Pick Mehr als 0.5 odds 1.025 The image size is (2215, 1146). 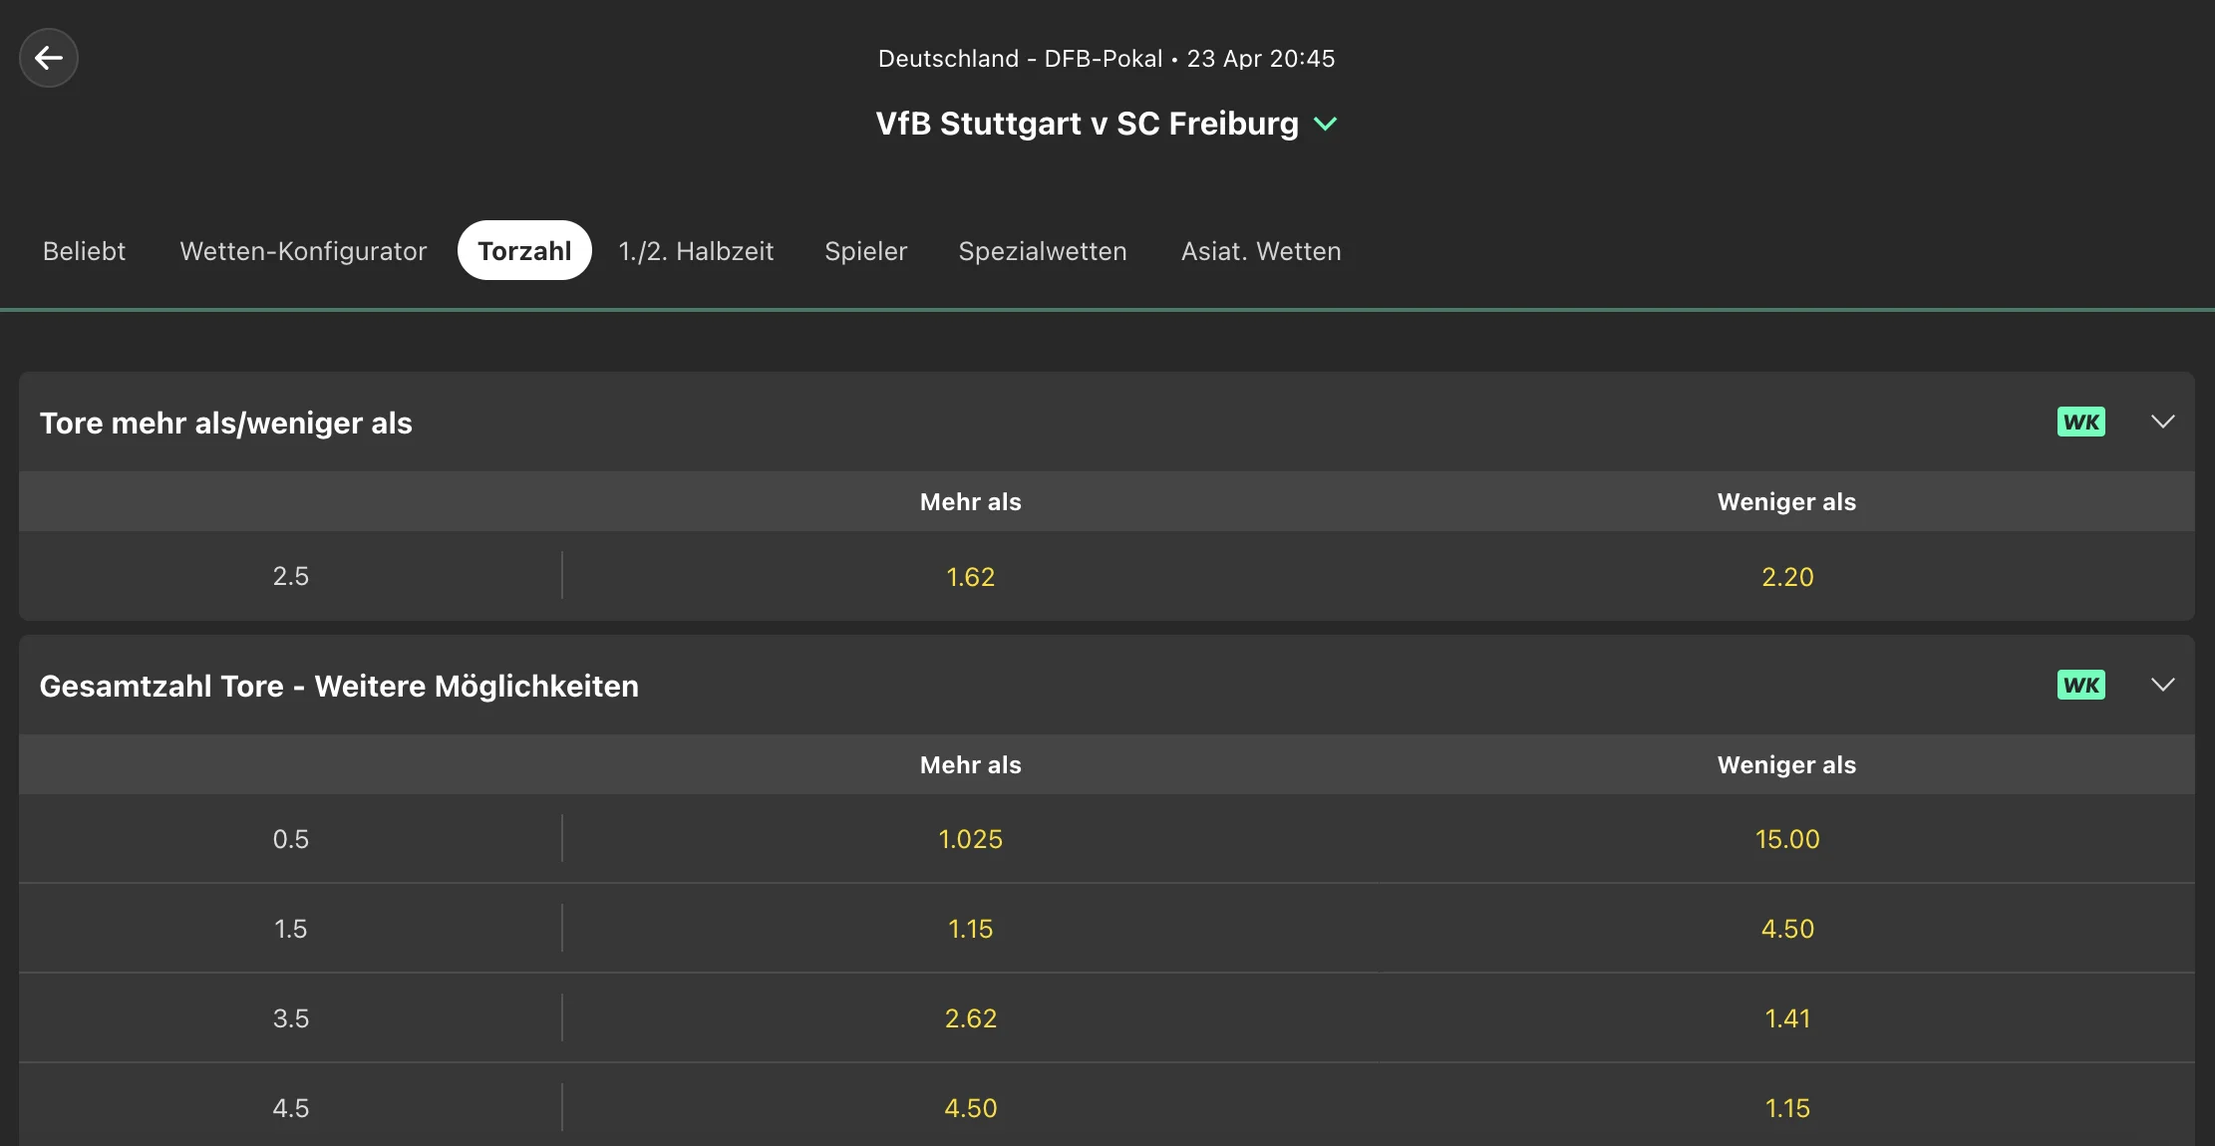pyautogui.click(x=970, y=839)
